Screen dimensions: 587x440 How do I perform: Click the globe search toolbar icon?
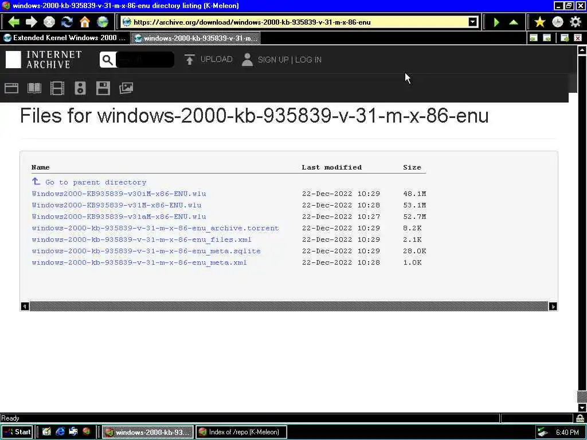(x=103, y=22)
